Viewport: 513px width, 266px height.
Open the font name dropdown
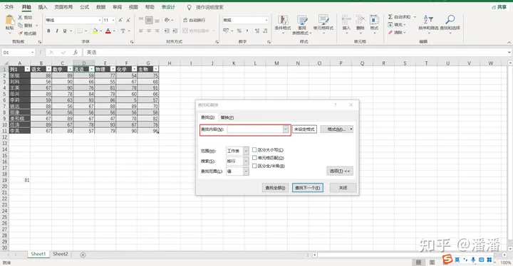tap(100, 20)
